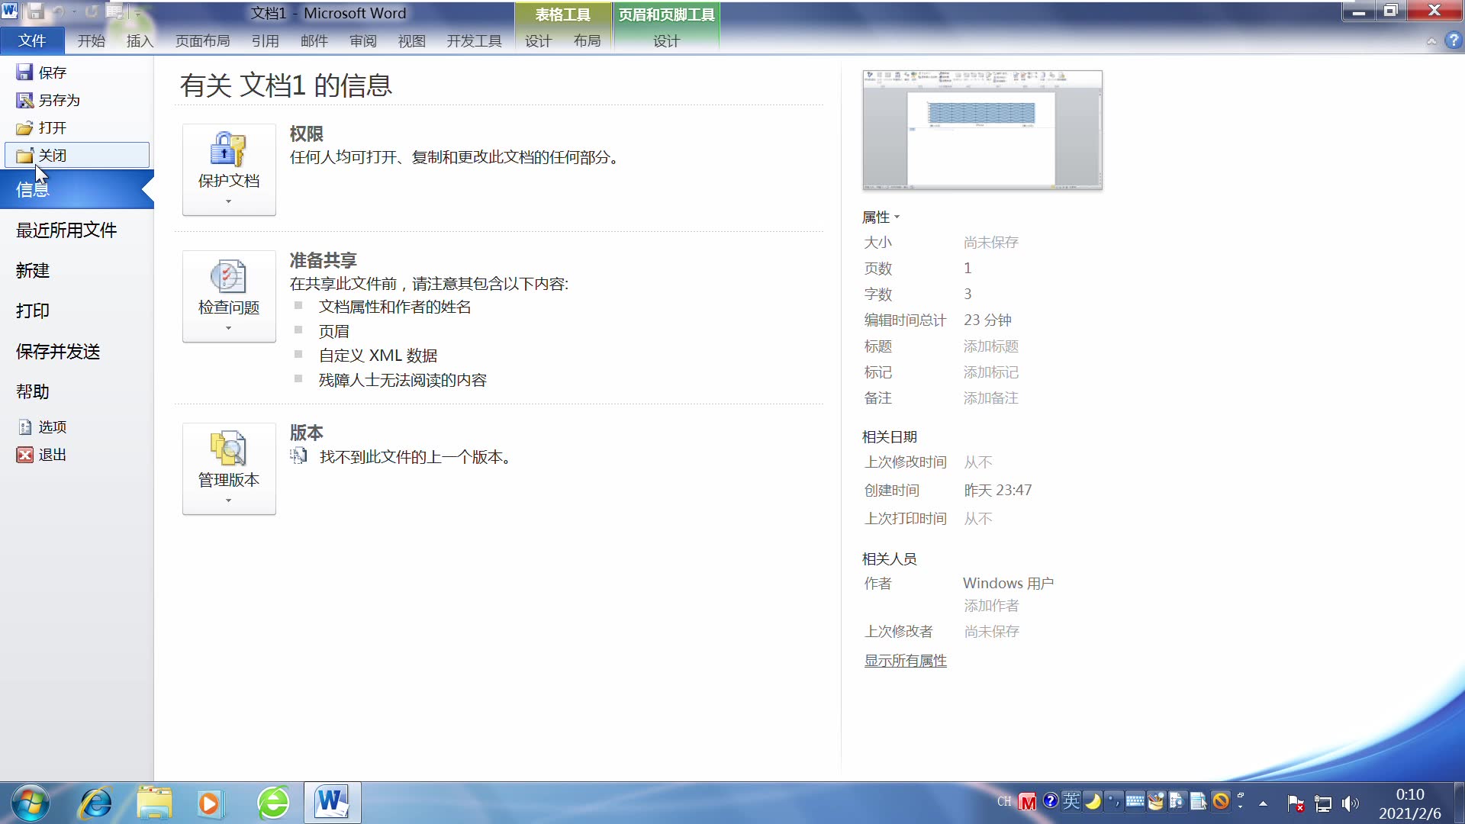Open the New document page

[x=33, y=270]
